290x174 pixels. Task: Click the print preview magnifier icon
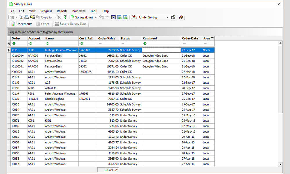(21, 17)
